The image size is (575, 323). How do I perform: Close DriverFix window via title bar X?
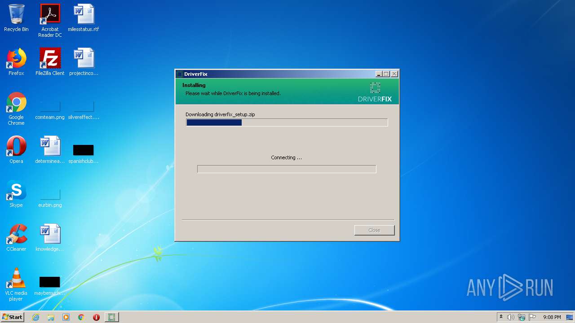point(394,74)
